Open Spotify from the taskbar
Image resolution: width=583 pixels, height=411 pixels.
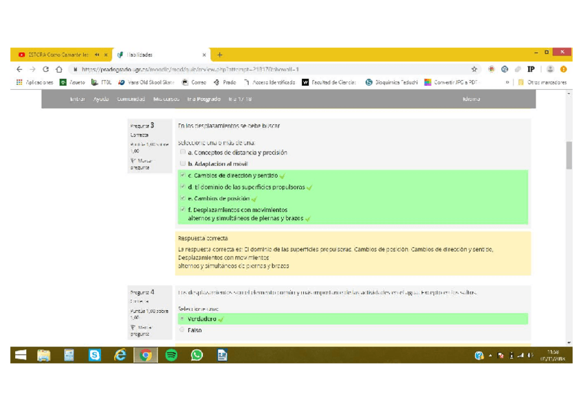pyautogui.click(x=171, y=355)
